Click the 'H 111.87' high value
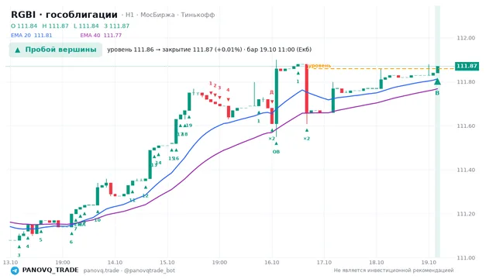The height and width of the screenshot is (279, 496). (x=55, y=26)
